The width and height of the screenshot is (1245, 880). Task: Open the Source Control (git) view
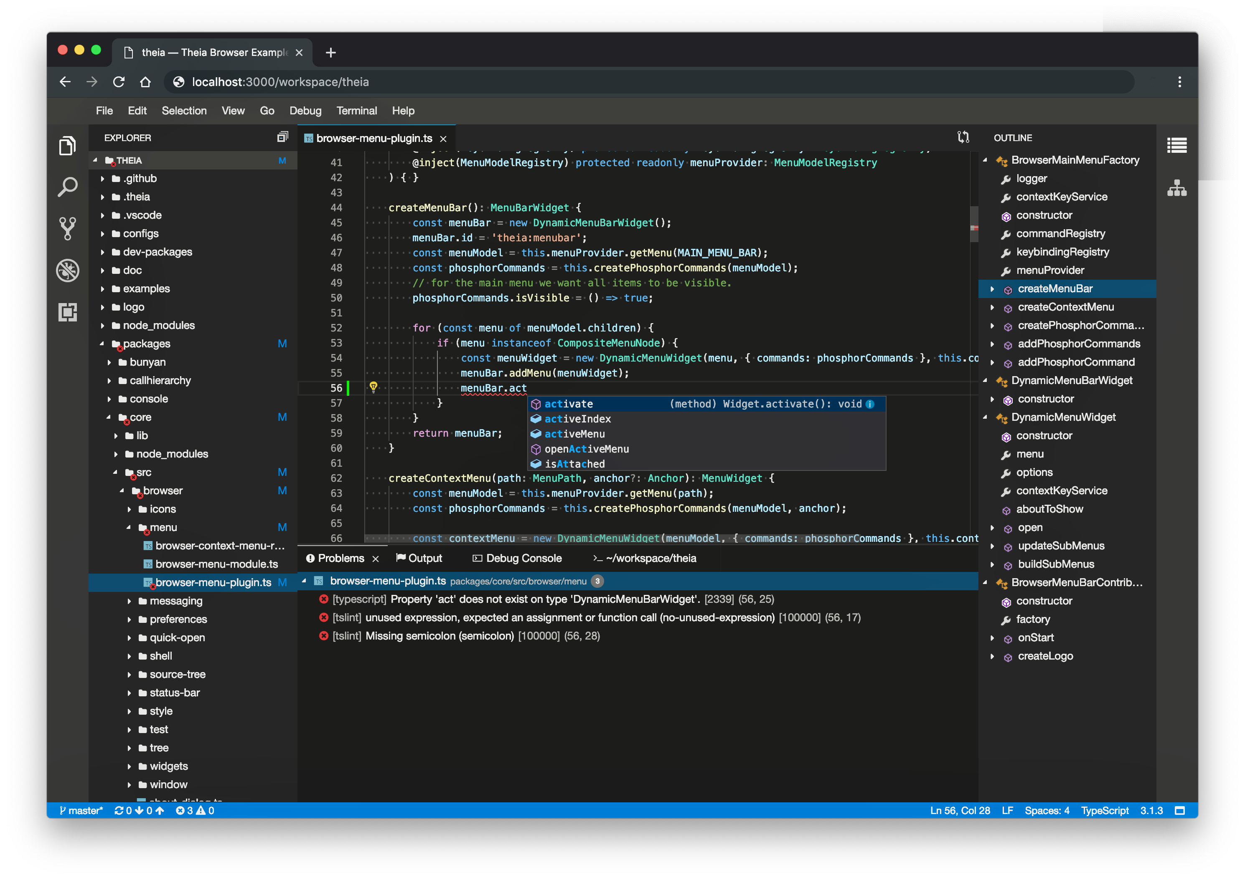click(67, 228)
